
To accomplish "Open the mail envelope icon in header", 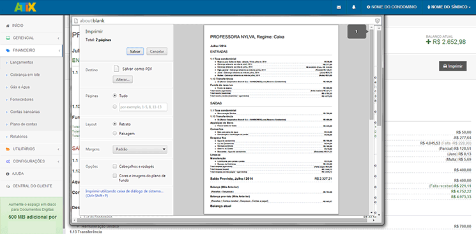I will [x=339, y=7].
